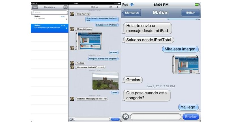Tap the small Enviar button on iPad

115,119
